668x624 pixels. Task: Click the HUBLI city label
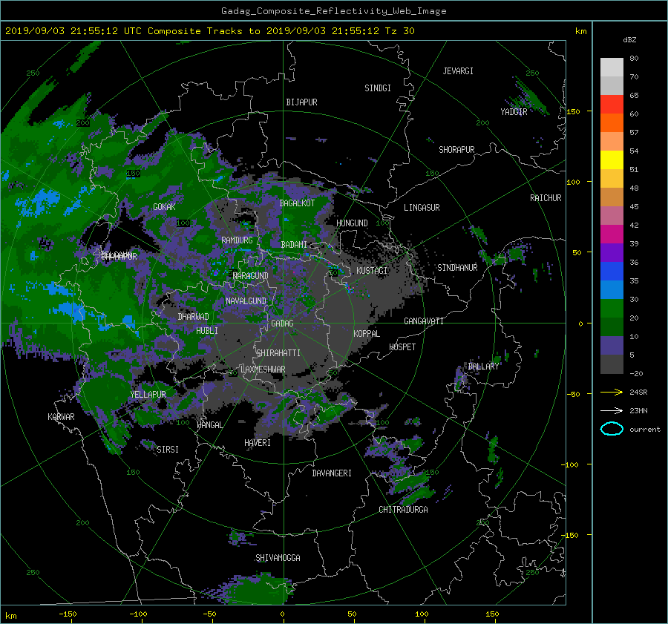pyautogui.click(x=207, y=331)
